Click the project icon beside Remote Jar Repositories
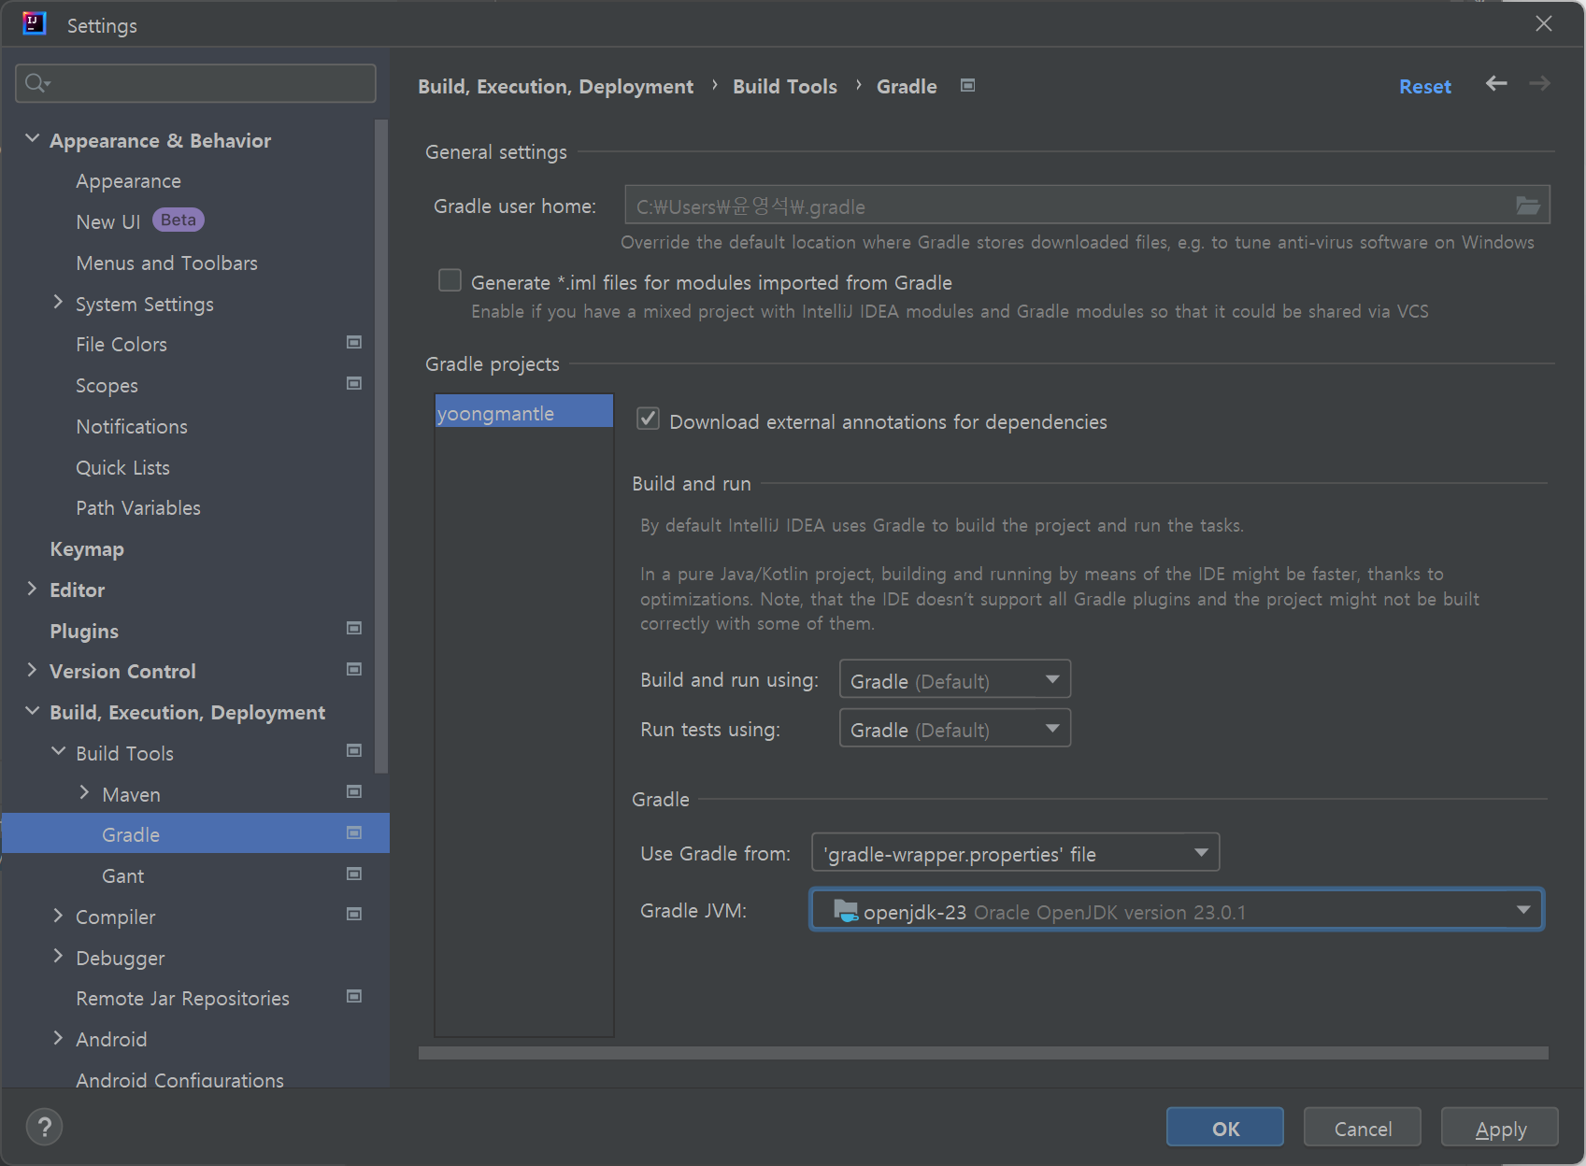Screen dimensions: 1586x1166 (354, 997)
